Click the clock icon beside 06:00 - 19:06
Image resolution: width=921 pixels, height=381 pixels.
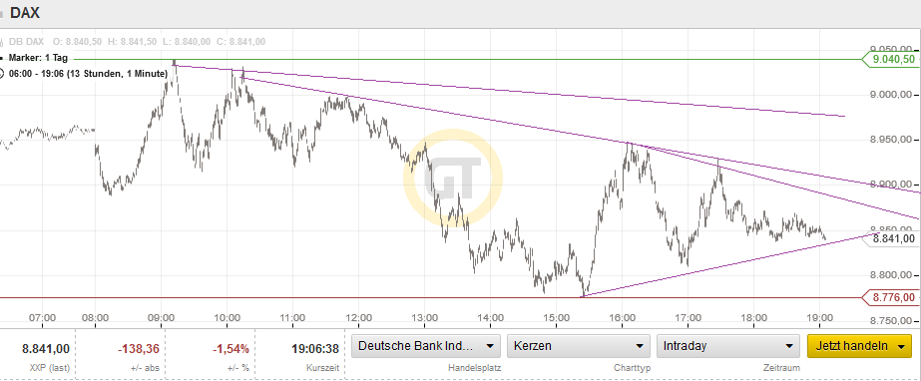[x=2, y=74]
